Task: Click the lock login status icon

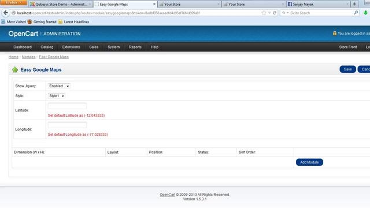Action: pyautogui.click(x=334, y=34)
